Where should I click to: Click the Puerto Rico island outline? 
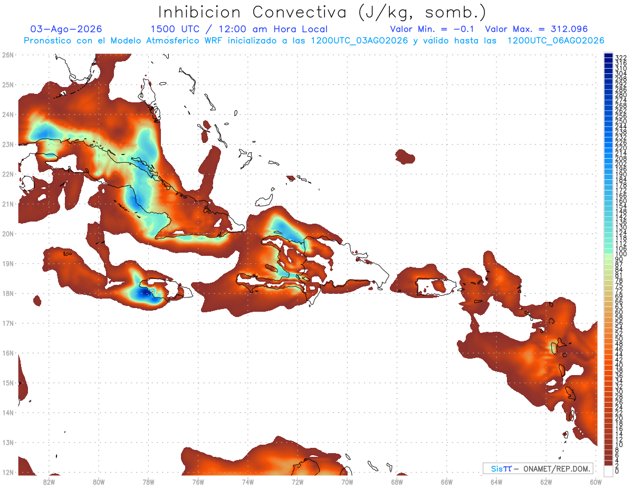(x=436, y=286)
